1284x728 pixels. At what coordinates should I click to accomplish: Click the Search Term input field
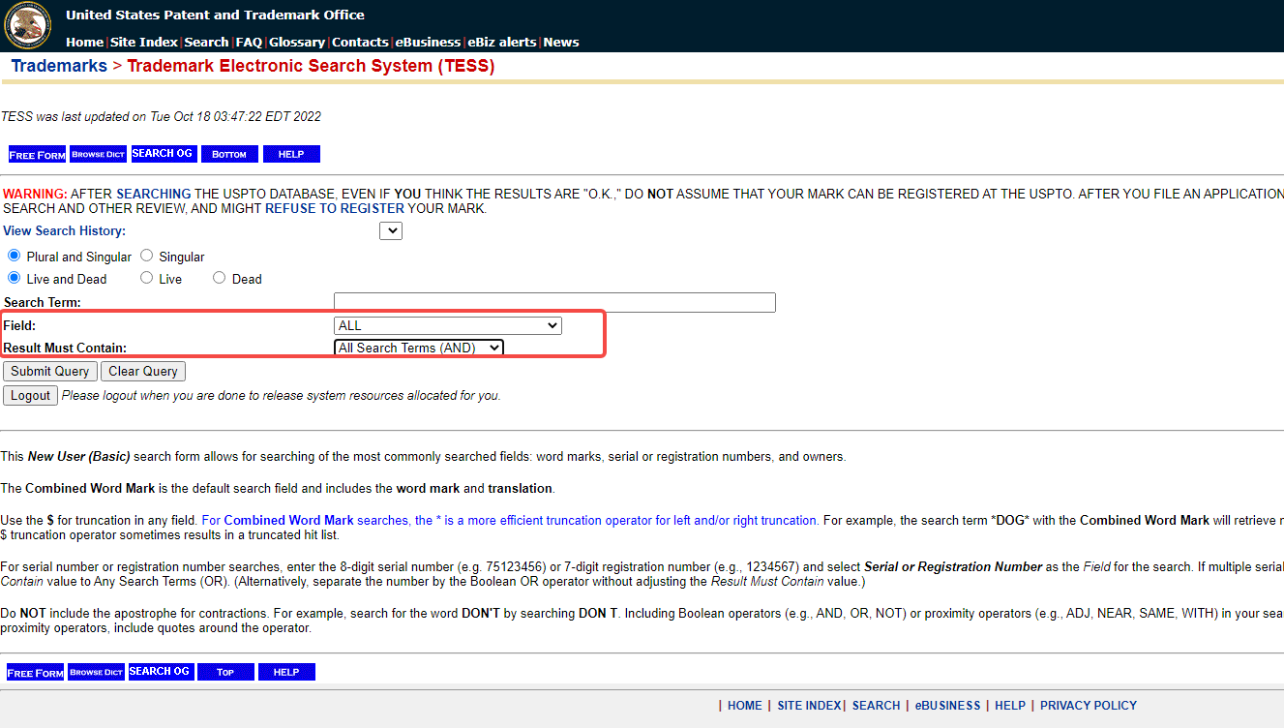pyautogui.click(x=554, y=302)
